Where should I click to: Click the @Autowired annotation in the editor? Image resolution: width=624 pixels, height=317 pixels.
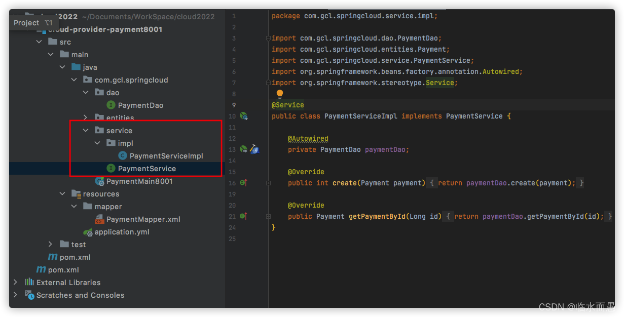tap(308, 138)
